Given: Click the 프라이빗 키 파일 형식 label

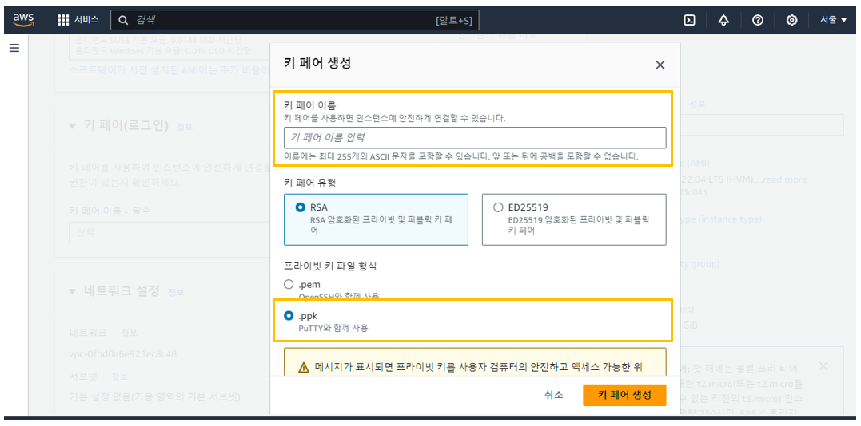Looking at the screenshot, I should pos(330,266).
